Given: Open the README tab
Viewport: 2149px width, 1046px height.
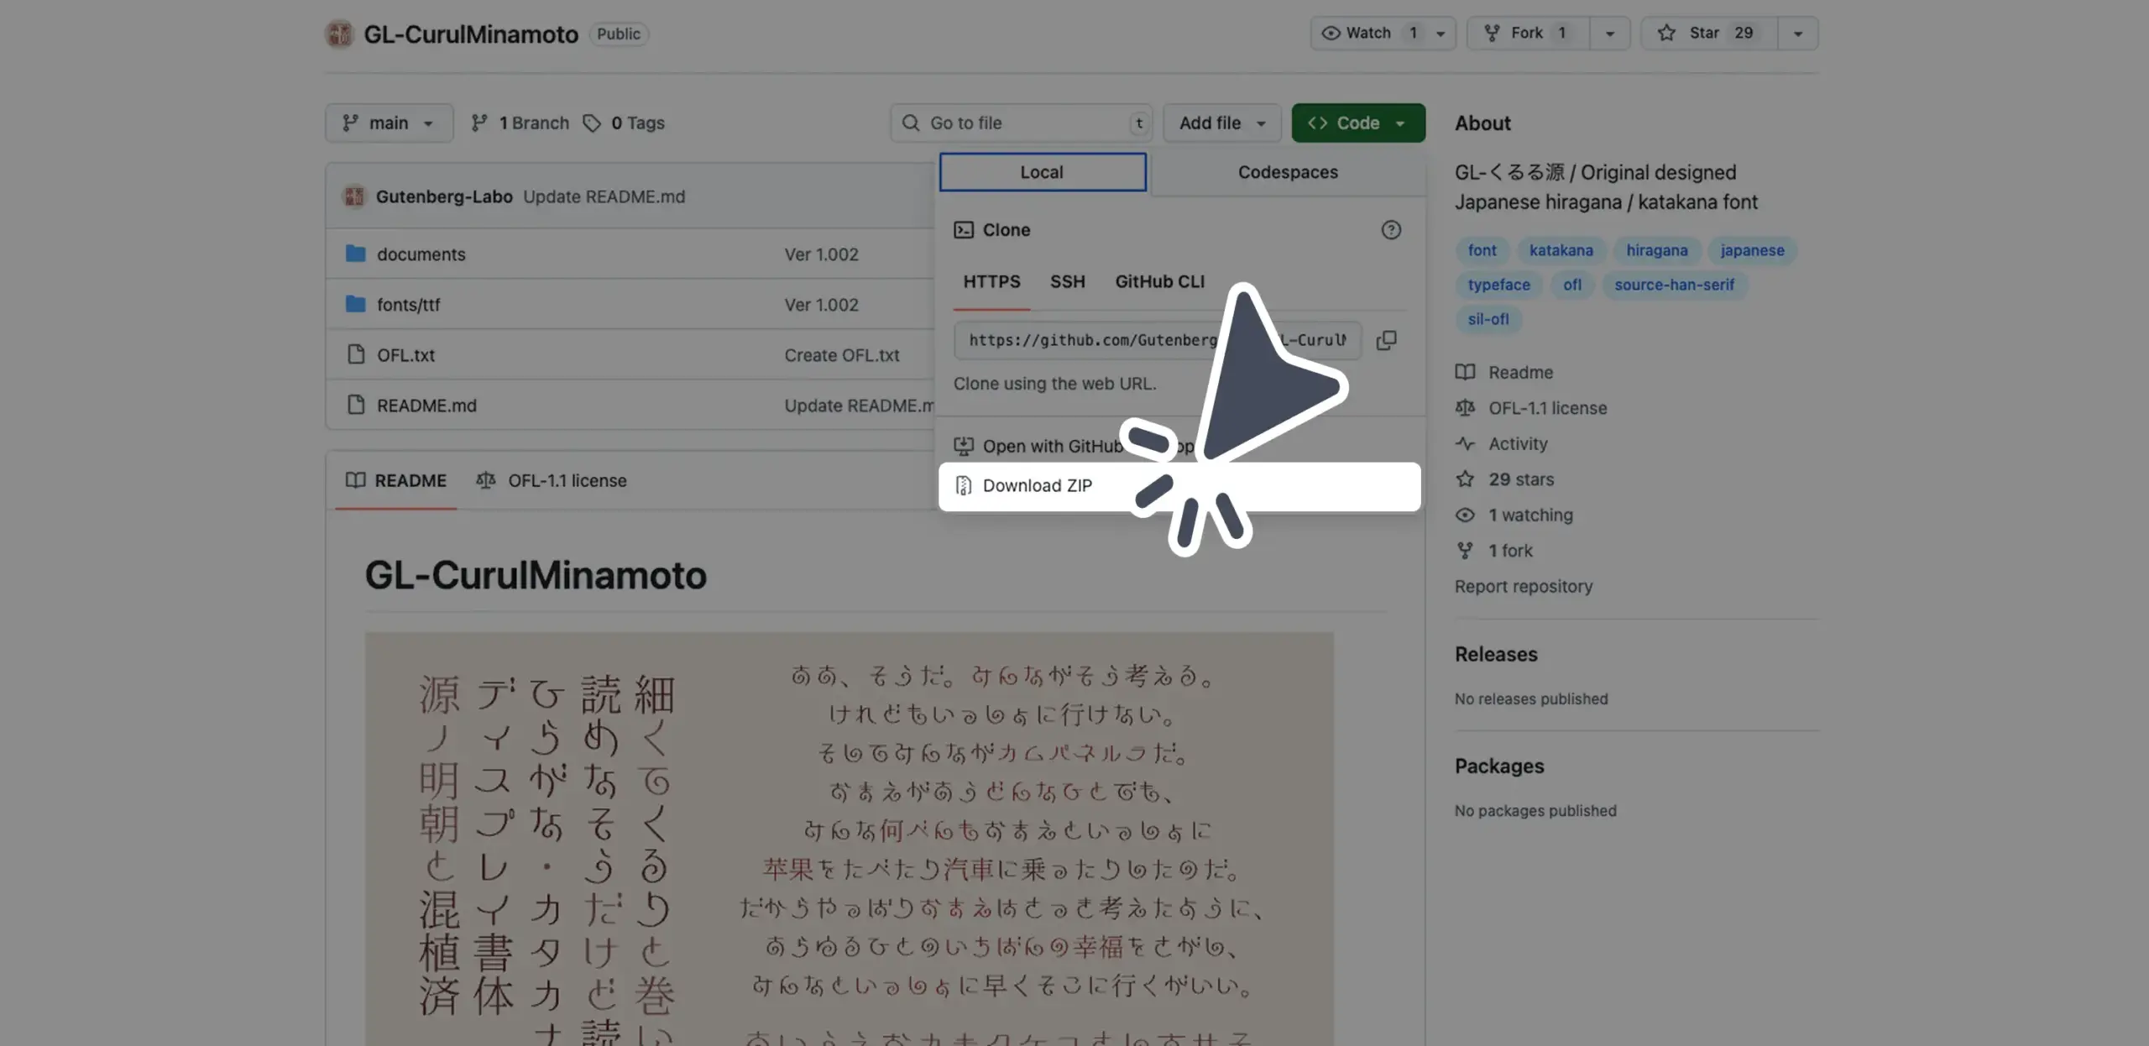Looking at the screenshot, I should (x=395, y=480).
